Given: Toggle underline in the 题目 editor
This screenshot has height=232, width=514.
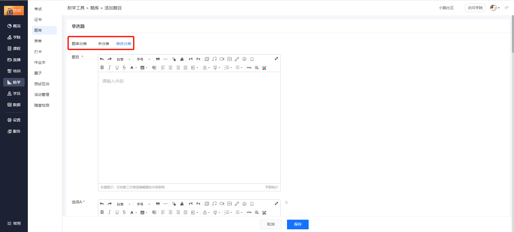Looking at the screenshot, I should coord(117,68).
